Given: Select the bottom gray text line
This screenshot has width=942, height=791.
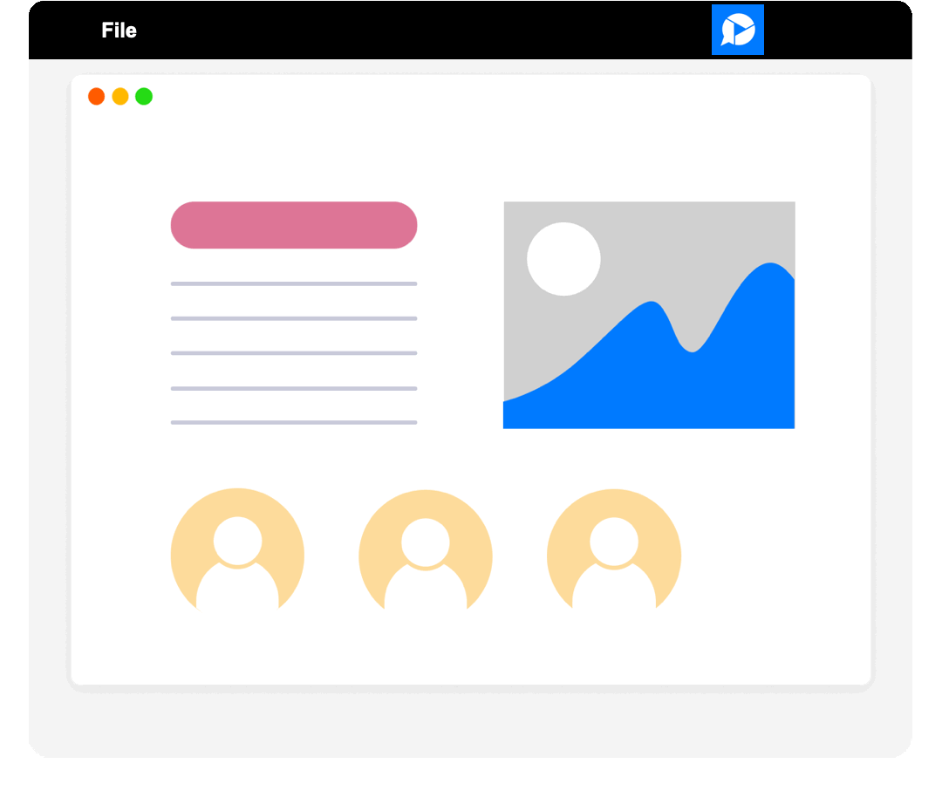Looking at the screenshot, I should pyautogui.click(x=293, y=422).
